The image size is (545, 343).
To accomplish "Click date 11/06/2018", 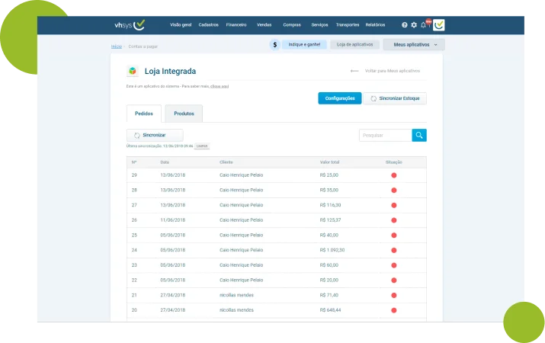I will (173, 220).
